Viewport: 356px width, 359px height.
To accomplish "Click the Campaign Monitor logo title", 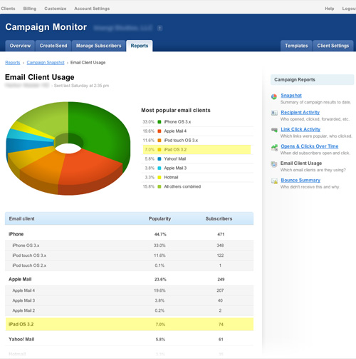I will [x=46, y=27].
